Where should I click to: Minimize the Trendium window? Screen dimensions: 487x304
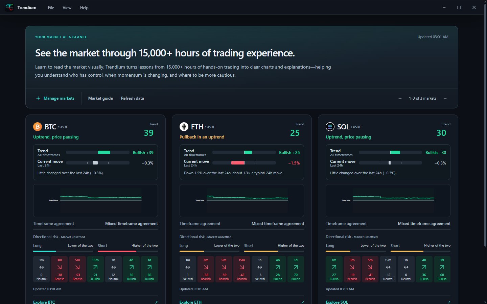[x=444, y=7]
